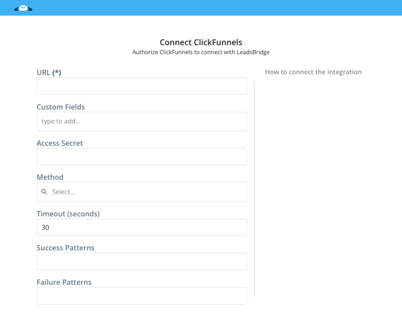Viewport: 402px width, 313px height.
Task: Click the Timeout field showing 30
Action: (x=142, y=227)
